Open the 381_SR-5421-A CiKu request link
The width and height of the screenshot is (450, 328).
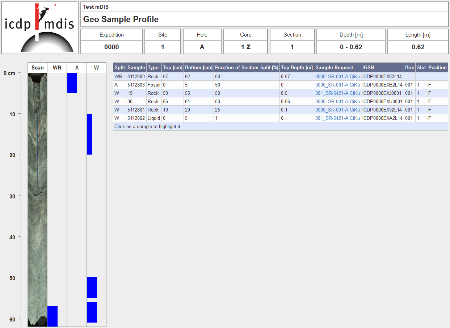click(x=337, y=93)
